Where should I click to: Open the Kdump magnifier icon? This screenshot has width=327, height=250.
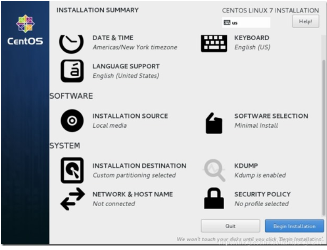click(214, 171)
